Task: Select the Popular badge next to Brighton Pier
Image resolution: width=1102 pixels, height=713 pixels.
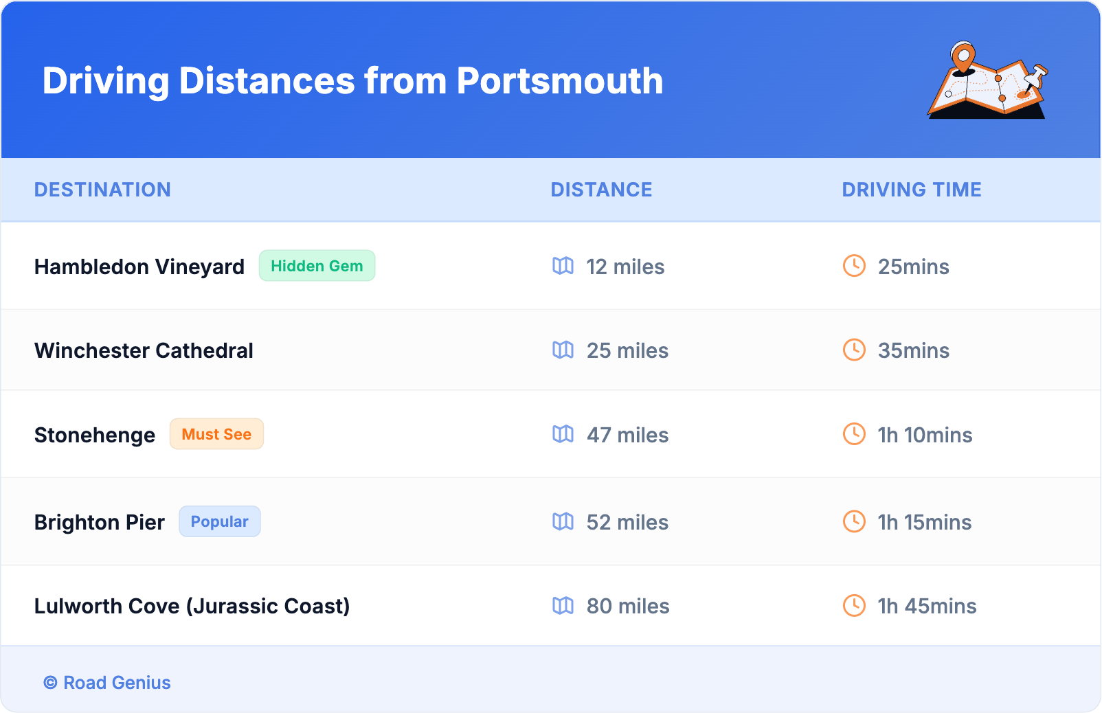Action: 219,521
